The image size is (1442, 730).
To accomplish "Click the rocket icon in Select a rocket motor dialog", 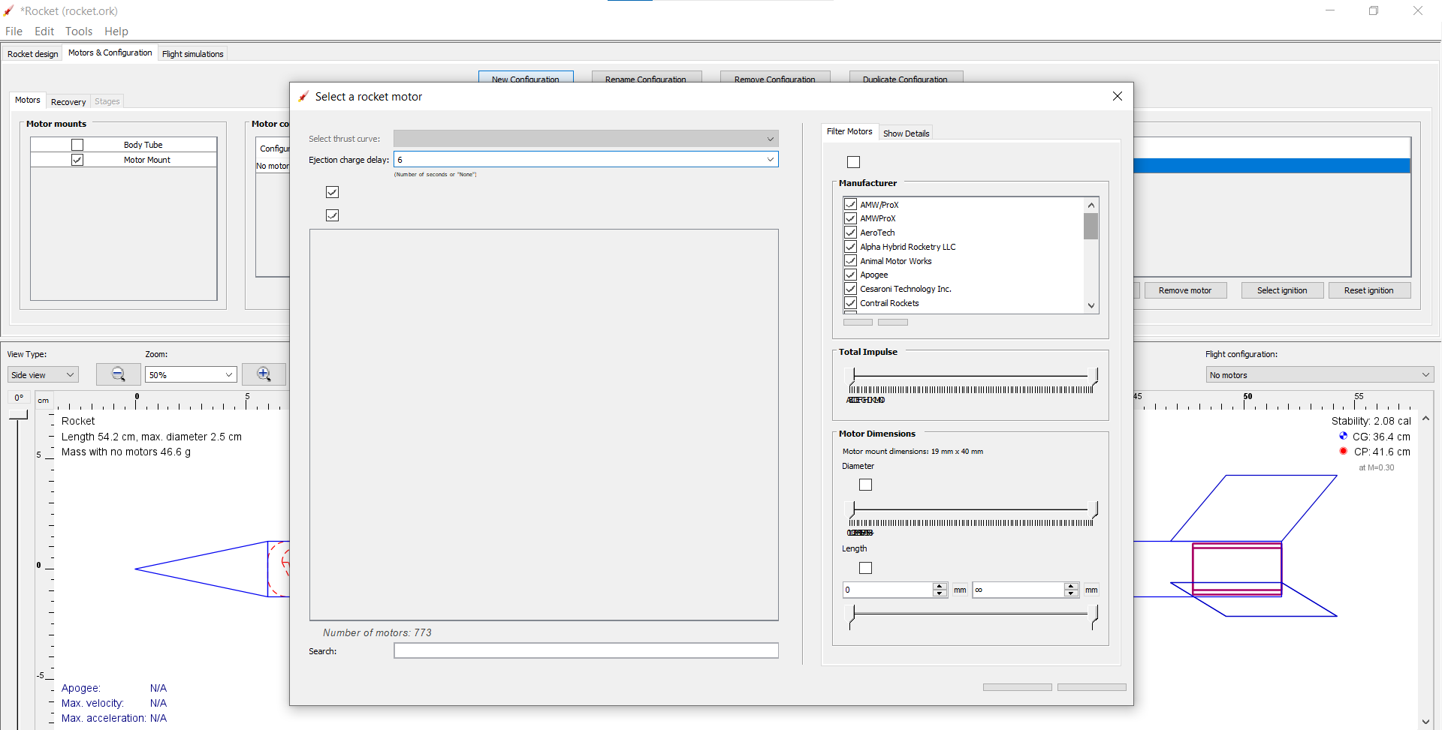I will (303, 96).
